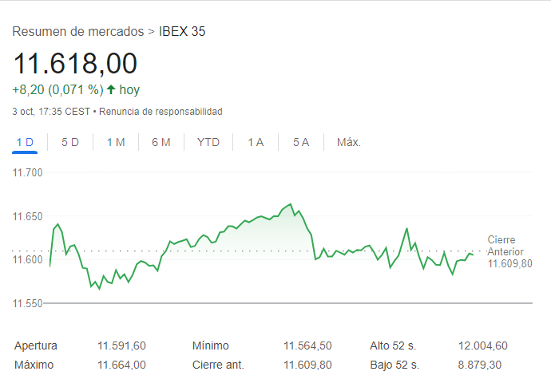Image resolution: width=551 pixels, height=383 pixels.
Task: Open the Resumen de mercados link
Action: pyautogui.click(x=78, y=32)
